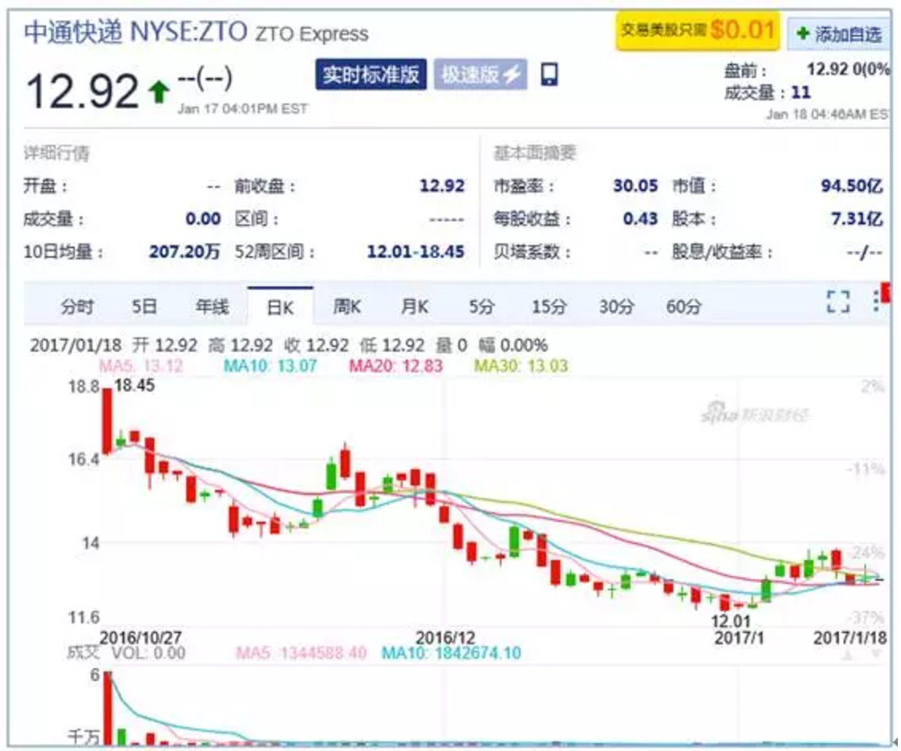Click the green up arrow beside price

point(159,91)
